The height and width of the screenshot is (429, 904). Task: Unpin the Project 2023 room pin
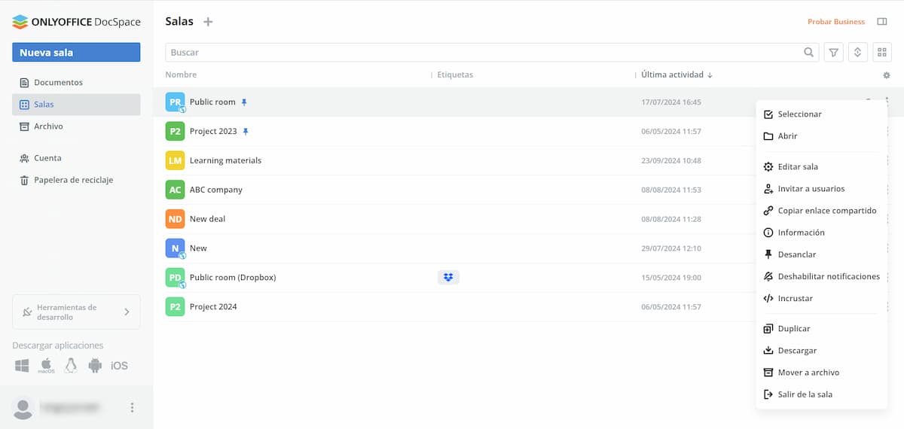tap(245, 132)
